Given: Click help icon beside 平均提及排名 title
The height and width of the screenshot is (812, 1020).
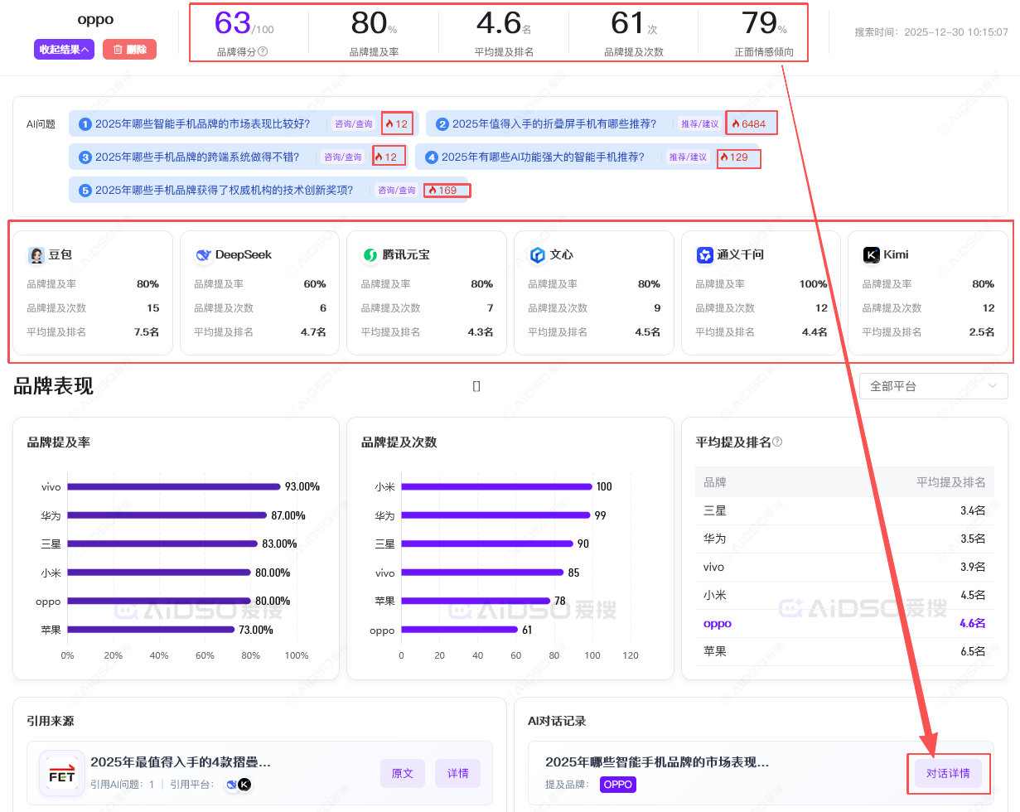Looking at the screenshot, I should coord(777,442).
